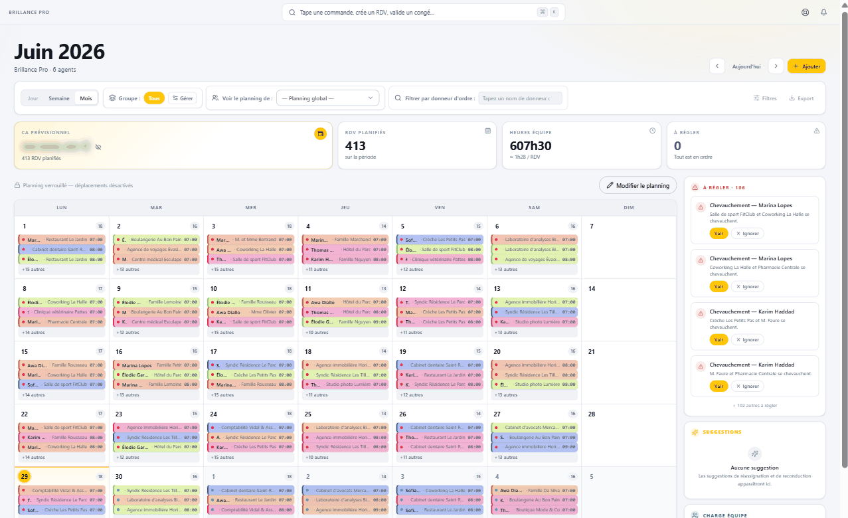The image size is (848, 518).
Task: Ignore the M. Faure and Pharmacie Centrale overlap
Action: pyautogui.click(x=747, y=386)
